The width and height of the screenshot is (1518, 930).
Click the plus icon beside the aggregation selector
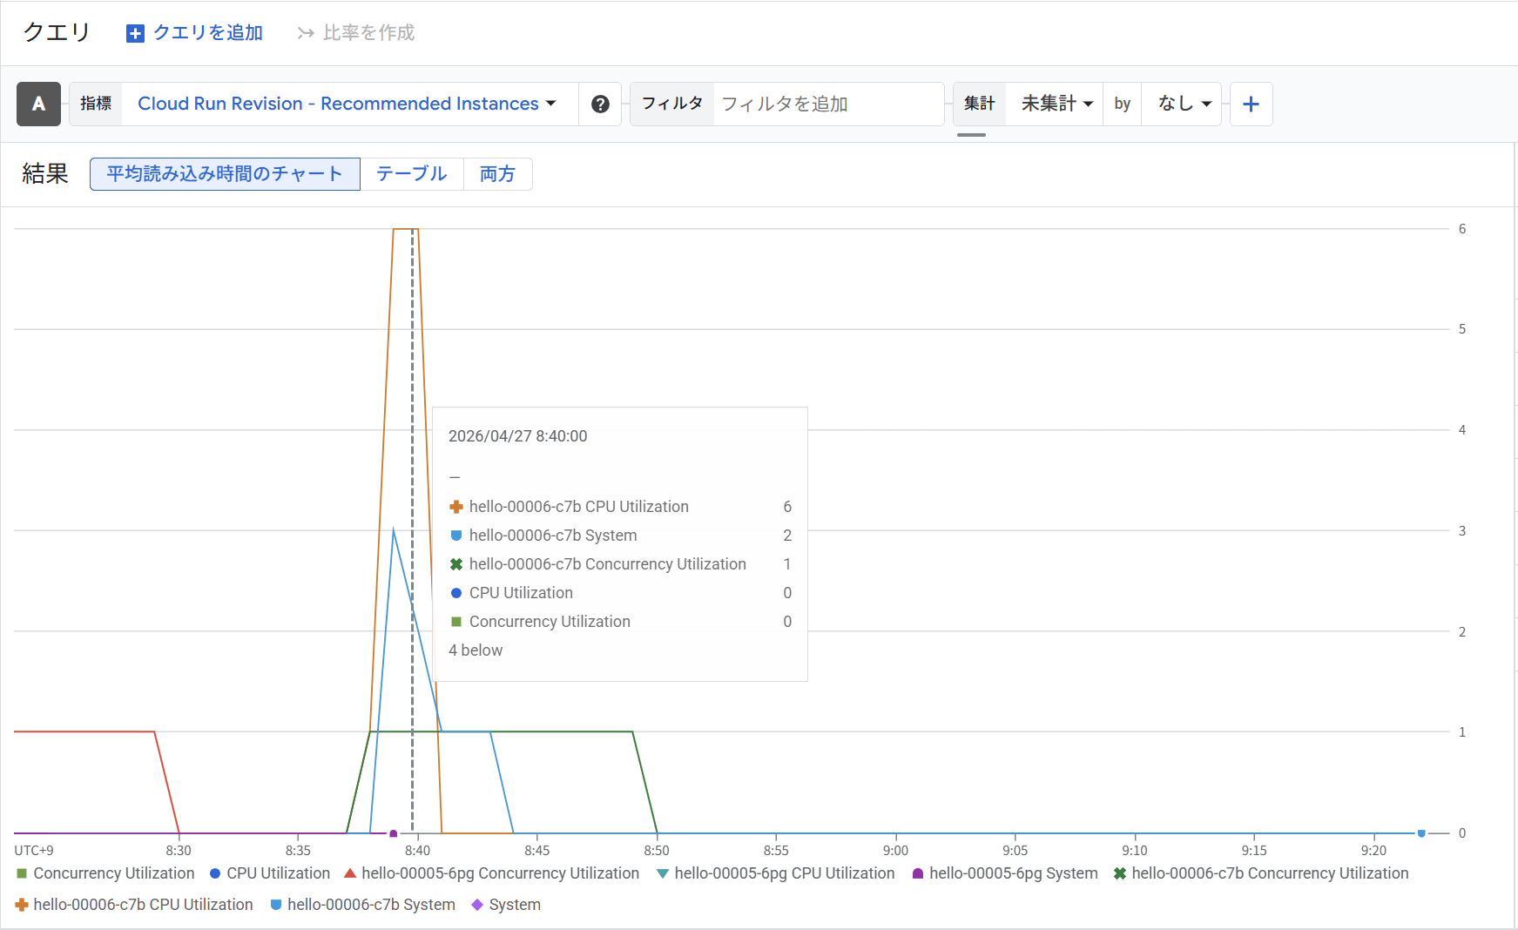click(x=1251, y=104)
